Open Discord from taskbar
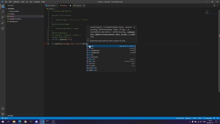Screen dimensions: 220x124 [36, 122]
